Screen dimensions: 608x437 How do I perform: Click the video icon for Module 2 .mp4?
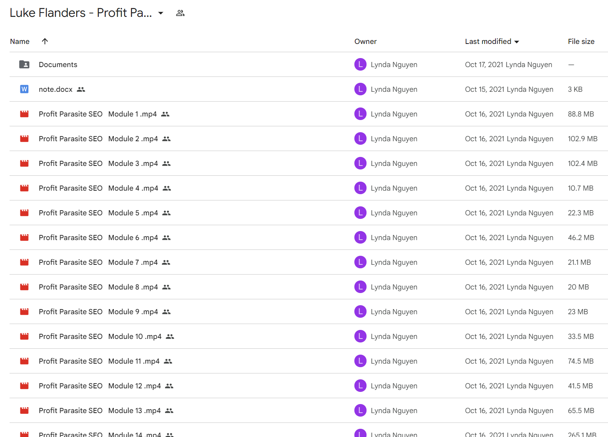coord(24,138)
